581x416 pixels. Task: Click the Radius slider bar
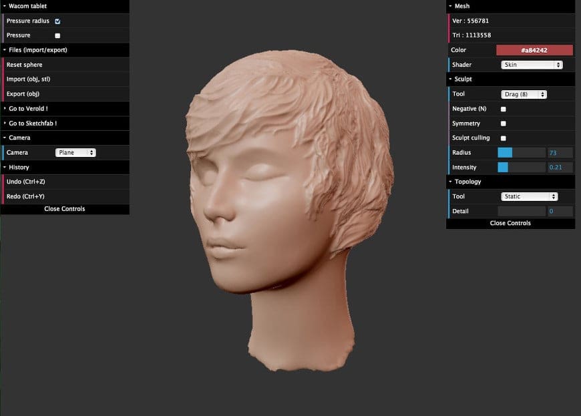coord(522,153)
